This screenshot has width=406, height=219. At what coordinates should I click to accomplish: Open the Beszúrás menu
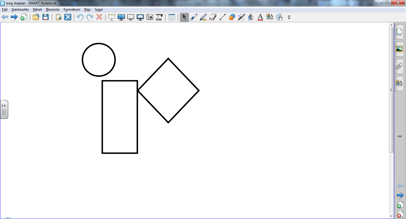[53, 9]
